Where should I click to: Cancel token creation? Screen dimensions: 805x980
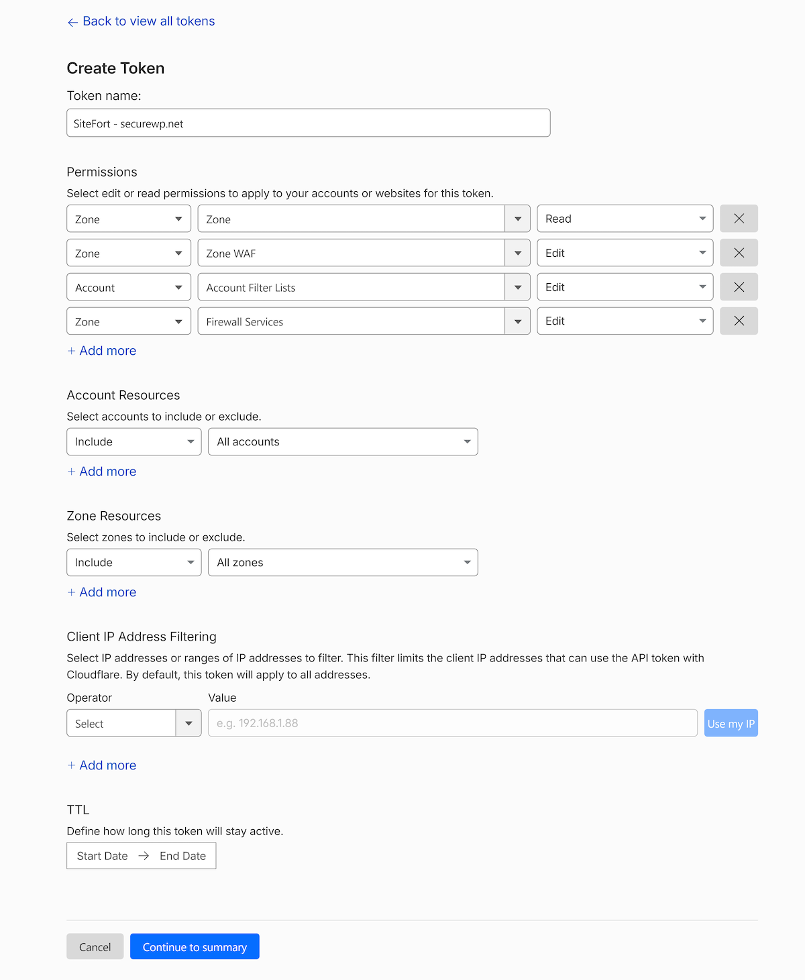(95, 946)
